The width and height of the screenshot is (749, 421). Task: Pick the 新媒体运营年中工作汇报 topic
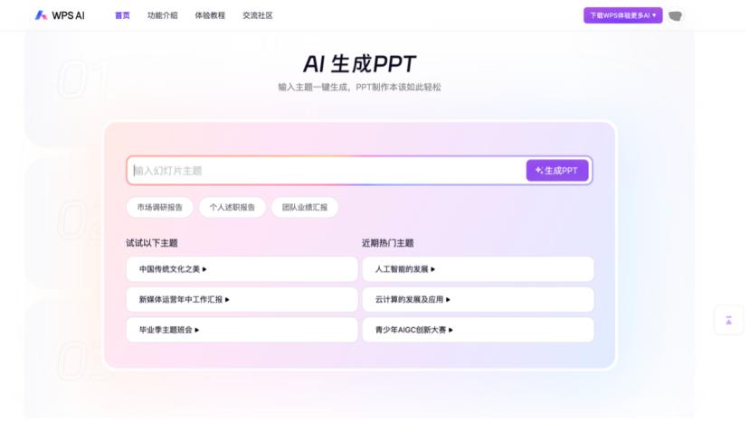coord(242,299)
